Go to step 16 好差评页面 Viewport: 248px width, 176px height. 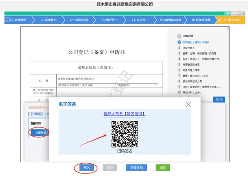coord(200,19)
